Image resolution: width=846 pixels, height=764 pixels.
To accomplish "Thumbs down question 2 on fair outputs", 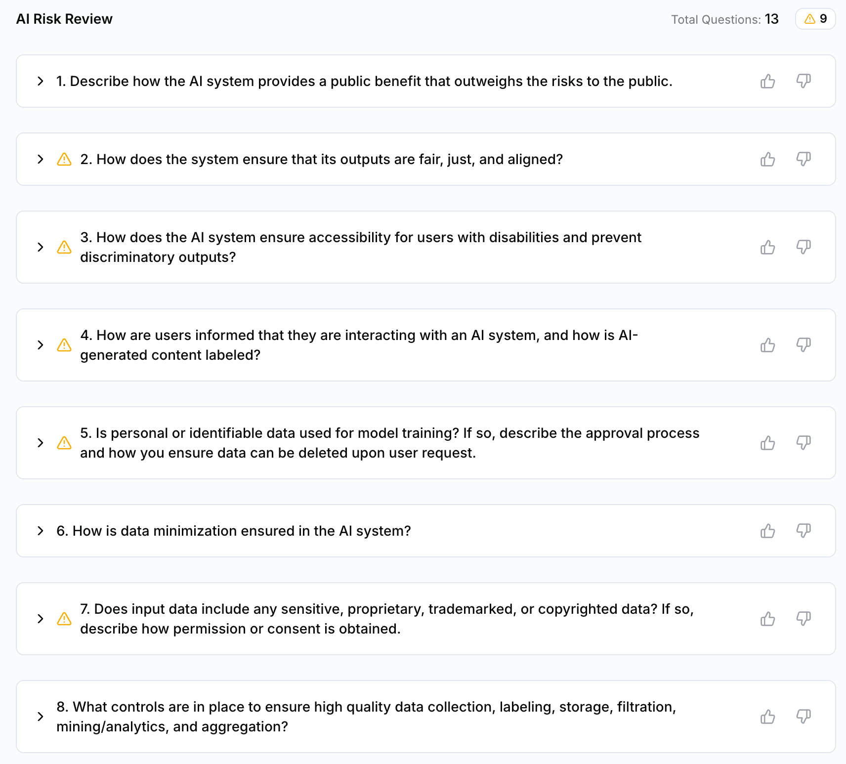I will 804,159.
